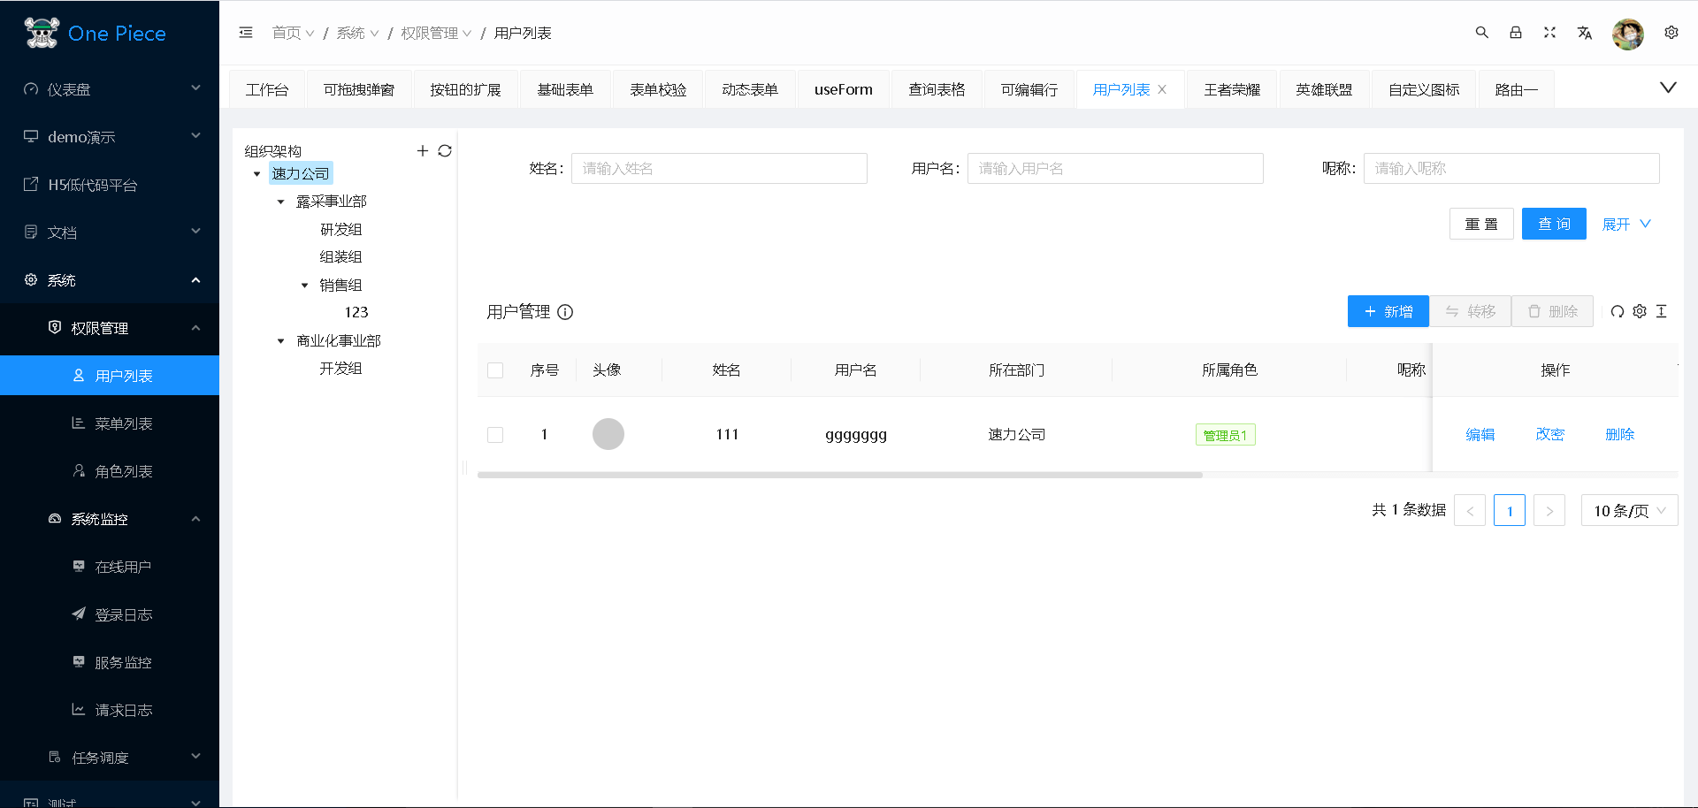Select 开发组 in organization tree
1698x808 pixels.
tap(340, 369)
